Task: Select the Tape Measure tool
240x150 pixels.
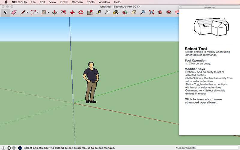Action: pyautogui.click(x=99, y=12)
